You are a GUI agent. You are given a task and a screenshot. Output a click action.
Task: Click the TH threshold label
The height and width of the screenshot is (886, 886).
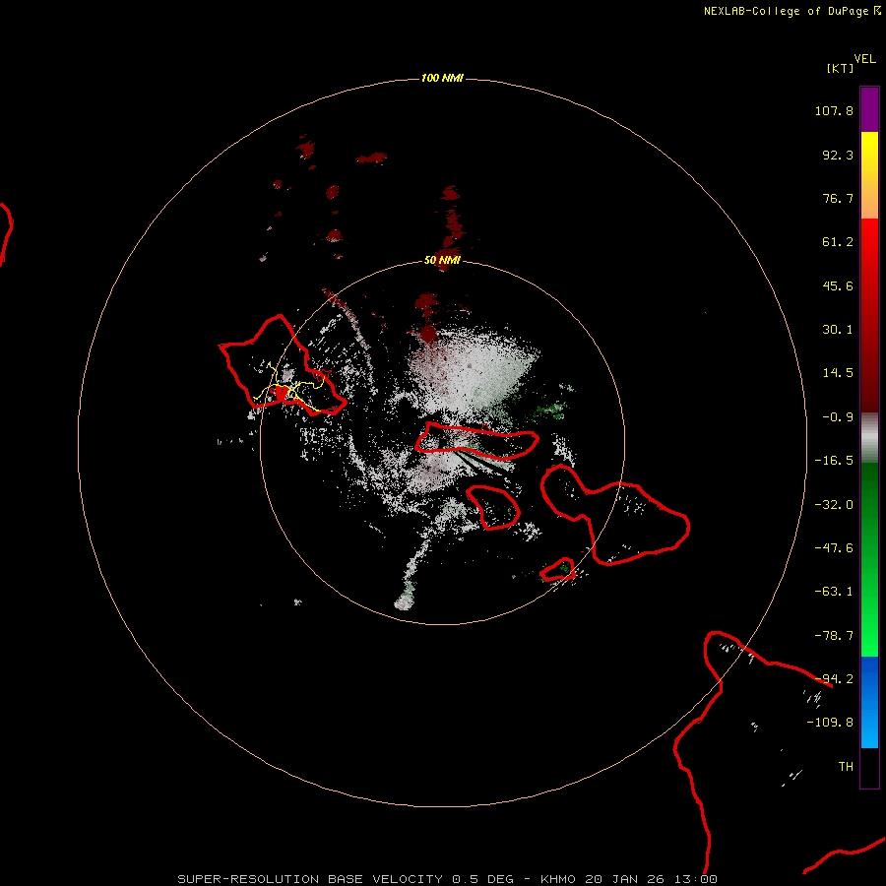[846, 767]
